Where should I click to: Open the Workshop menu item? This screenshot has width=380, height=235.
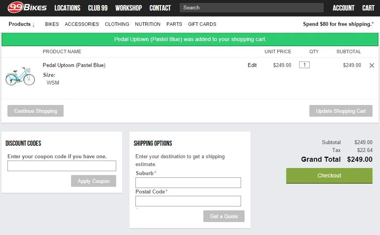pyautogui.click(x=128, y=8)
